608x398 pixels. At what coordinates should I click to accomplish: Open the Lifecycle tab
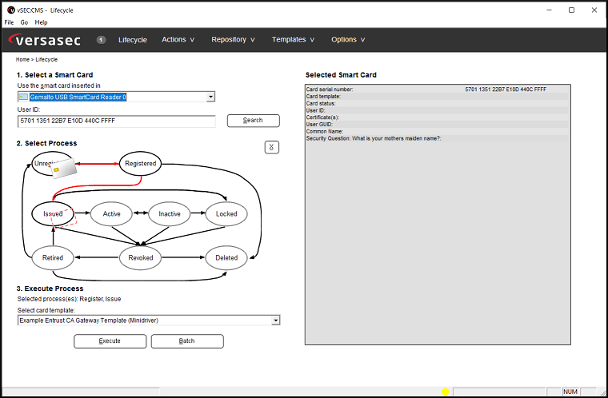[133, 40]
